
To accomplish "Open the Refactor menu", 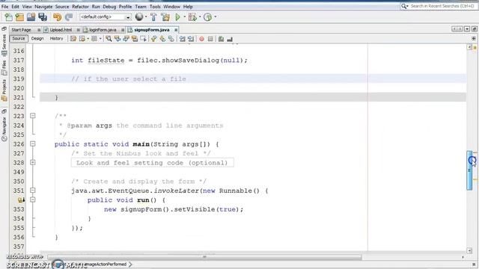I will click(x=80, y=7).
